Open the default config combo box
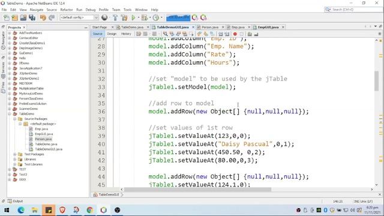This screenshot has width=384, height=216. [x=79, y=17]
